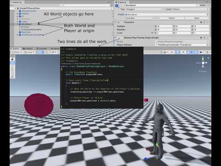Select the Hand (view) tool in Scene

pyautogui.click(x=12, y=59)
